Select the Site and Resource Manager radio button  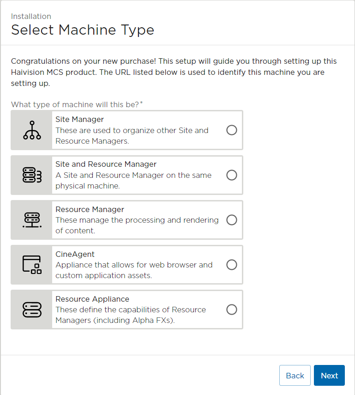231,175
